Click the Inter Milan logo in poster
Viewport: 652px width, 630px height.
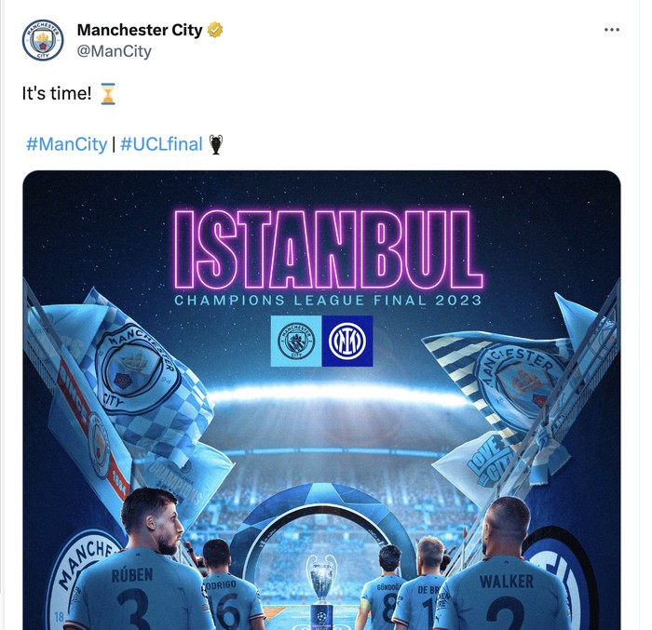(x=347, y=342)
